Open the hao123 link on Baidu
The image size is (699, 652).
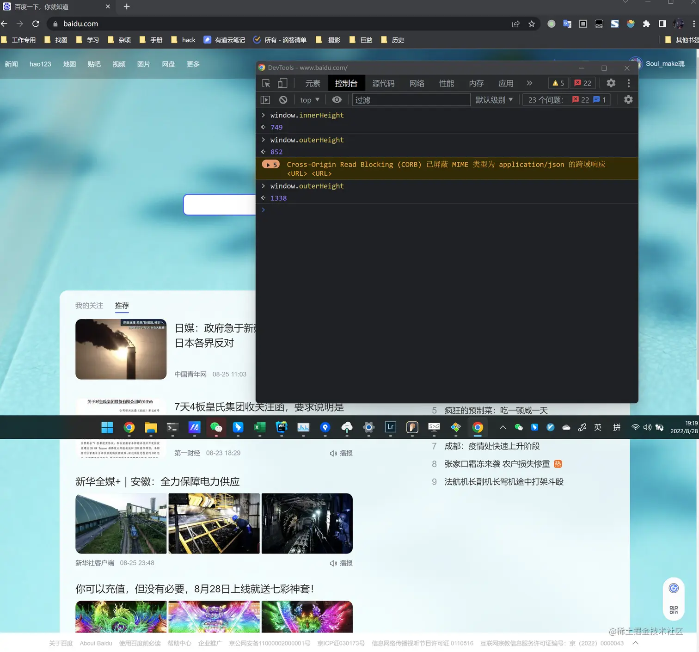tap(40, 64)
